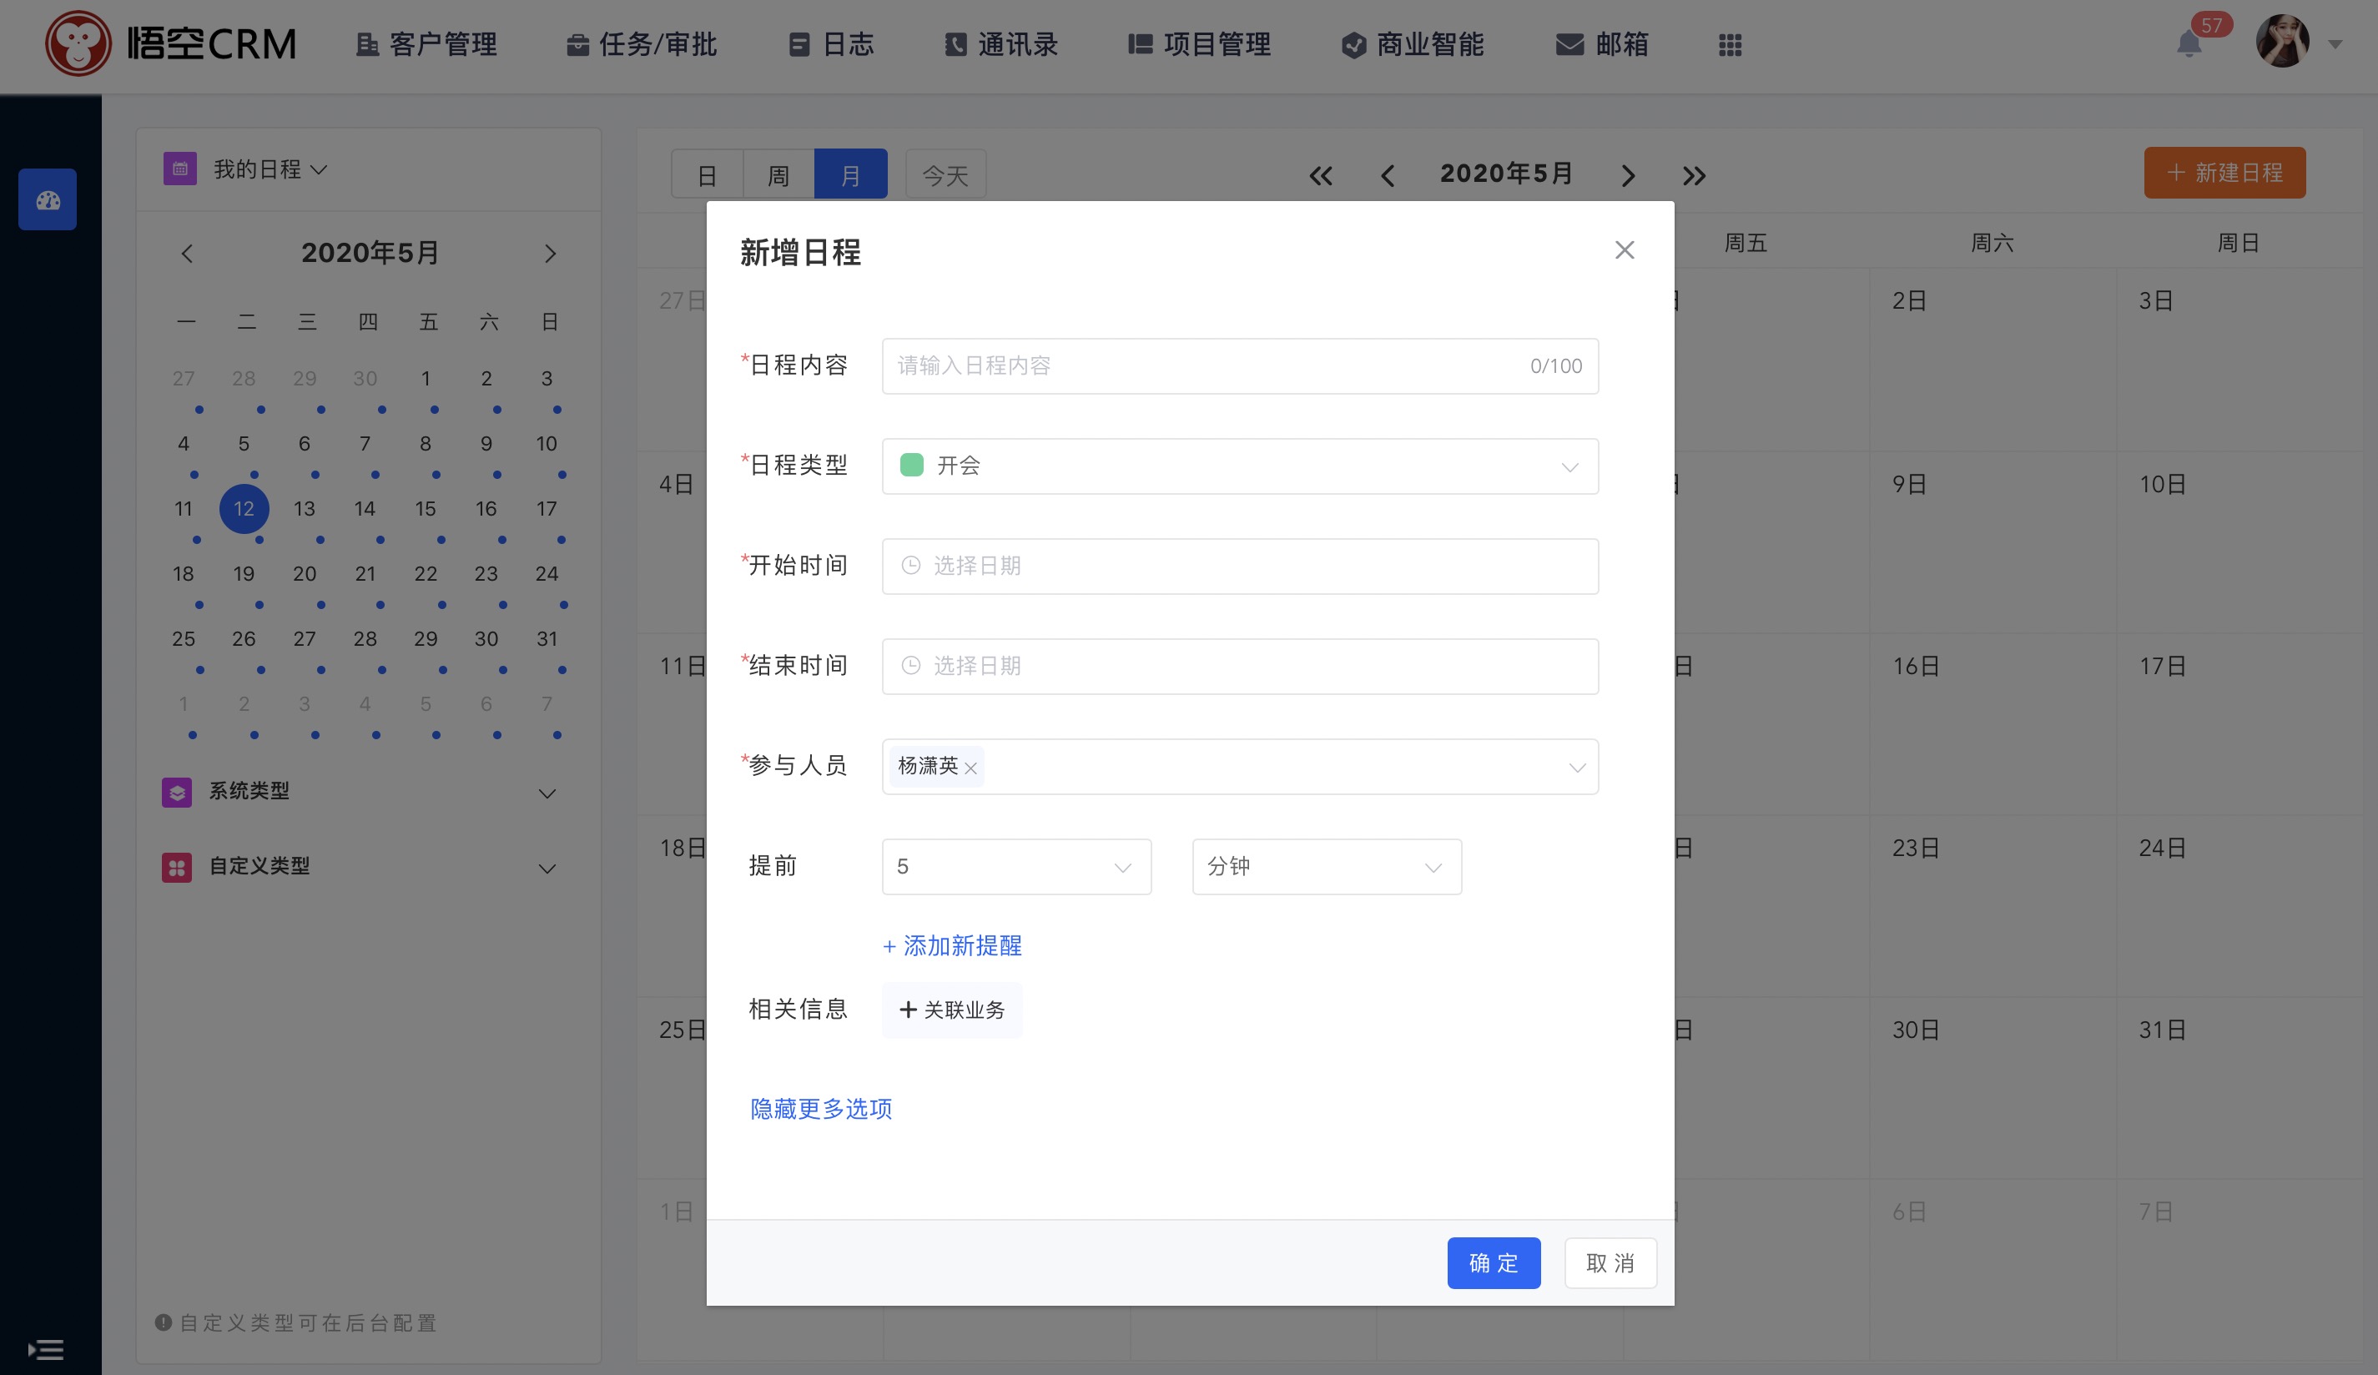Click the 添加新提醒 link
Viewport: 2378px width, 1375px height.
952,945
